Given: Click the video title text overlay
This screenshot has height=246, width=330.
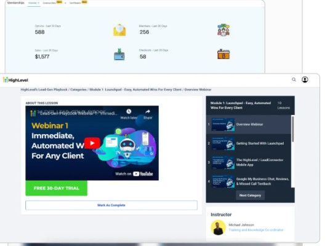Looking at the screenshot, I should [79, 114].
